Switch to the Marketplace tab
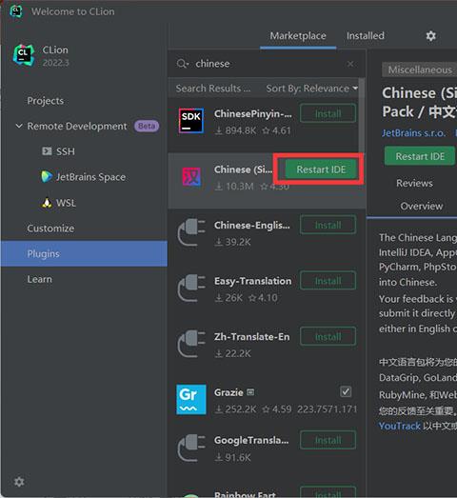This screenshot has height=498, width=457. click(298, 36)
